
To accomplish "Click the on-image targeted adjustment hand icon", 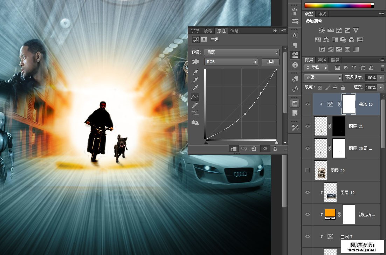I will point(195,62).
